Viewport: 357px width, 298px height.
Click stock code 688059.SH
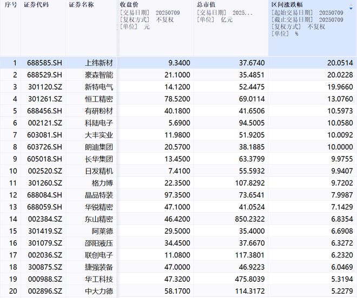point(44,207)
